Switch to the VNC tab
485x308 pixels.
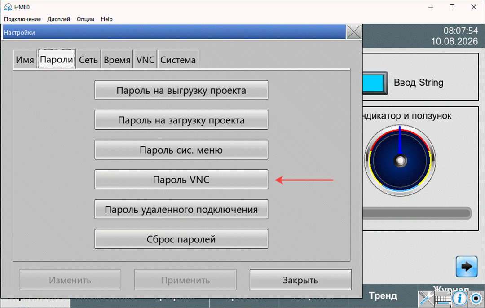pyautogui.click(x=145, y=60)
